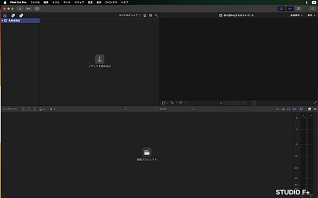Open the ヘルプ menu
This screenshot has height=198, width=318.
click(x=124, y=2)
